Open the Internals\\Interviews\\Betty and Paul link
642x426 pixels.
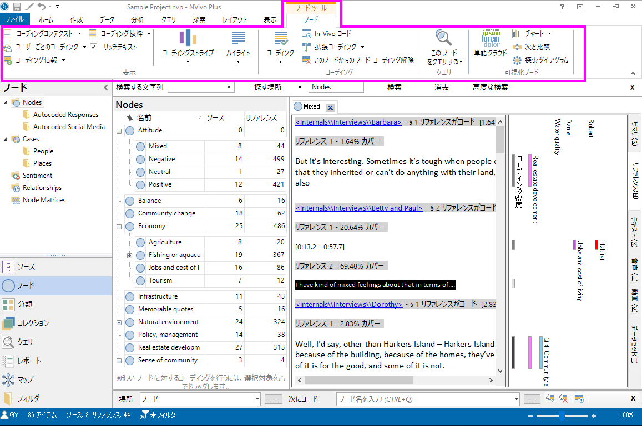[x=358, y=208]
